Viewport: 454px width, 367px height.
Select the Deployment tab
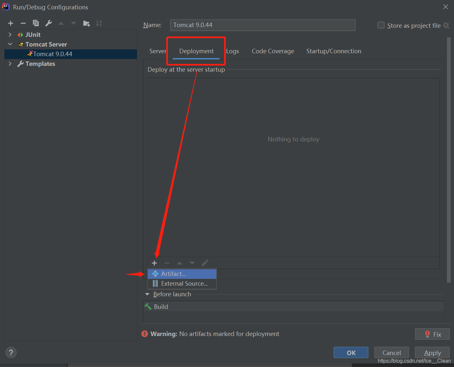[196, 51]
